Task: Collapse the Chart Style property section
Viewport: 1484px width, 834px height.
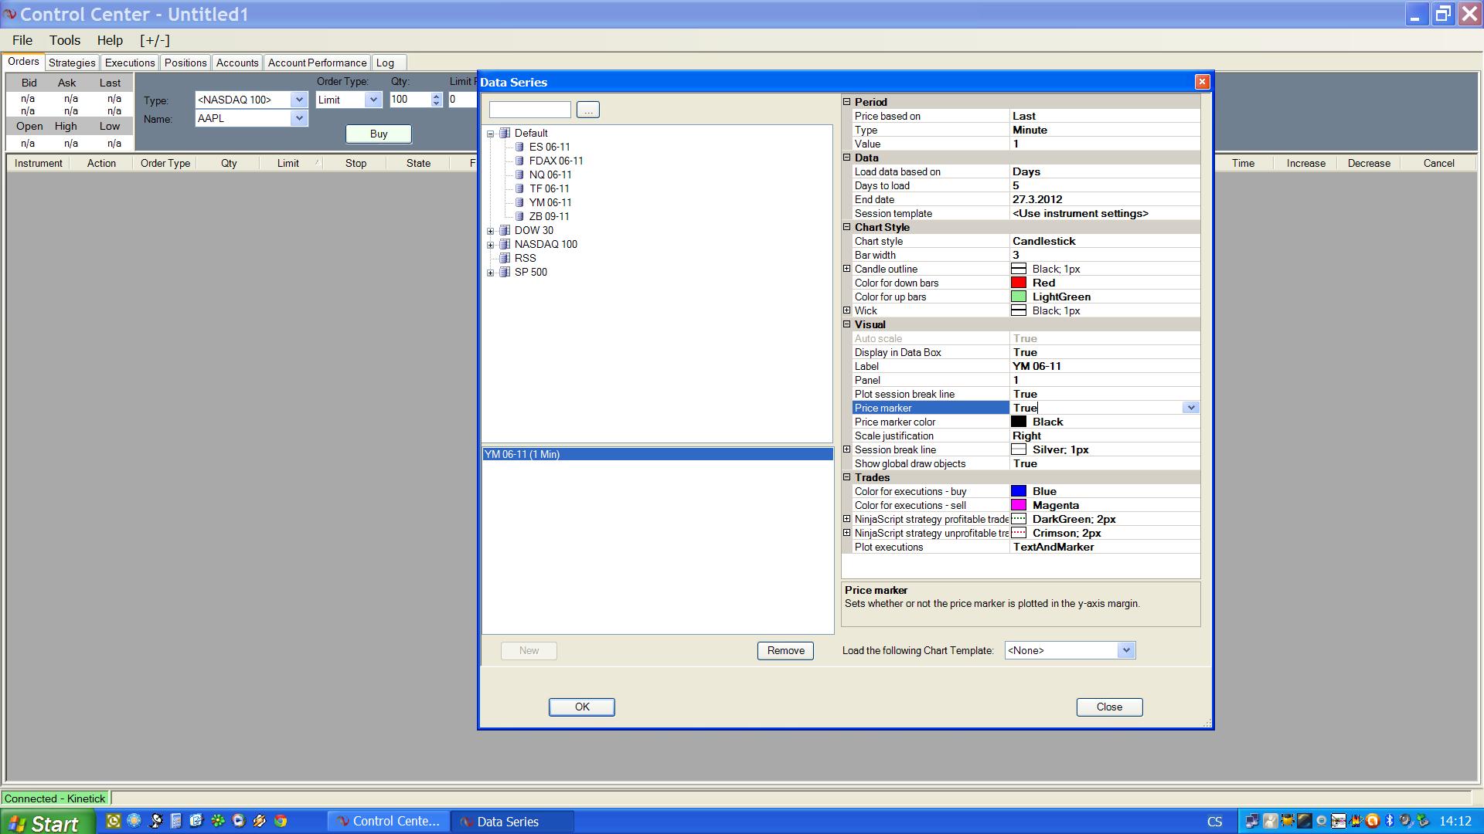Action: [846, 227]
